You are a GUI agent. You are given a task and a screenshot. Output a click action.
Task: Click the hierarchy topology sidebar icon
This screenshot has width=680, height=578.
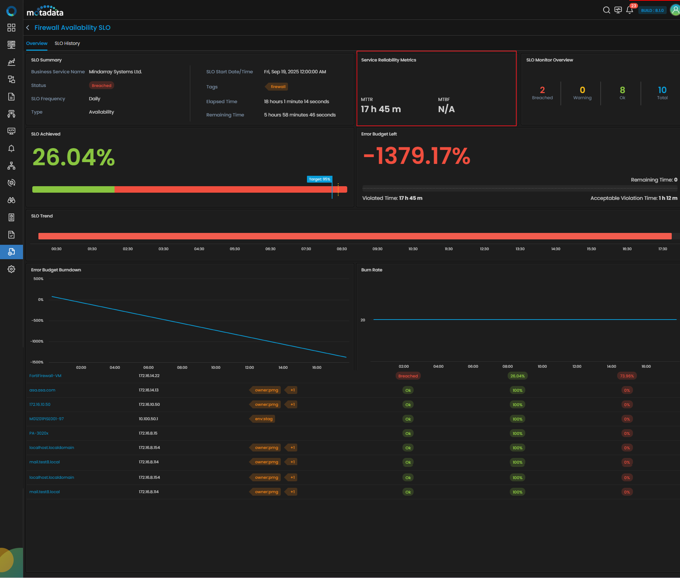pyautogui.click(x=11, y=166)
